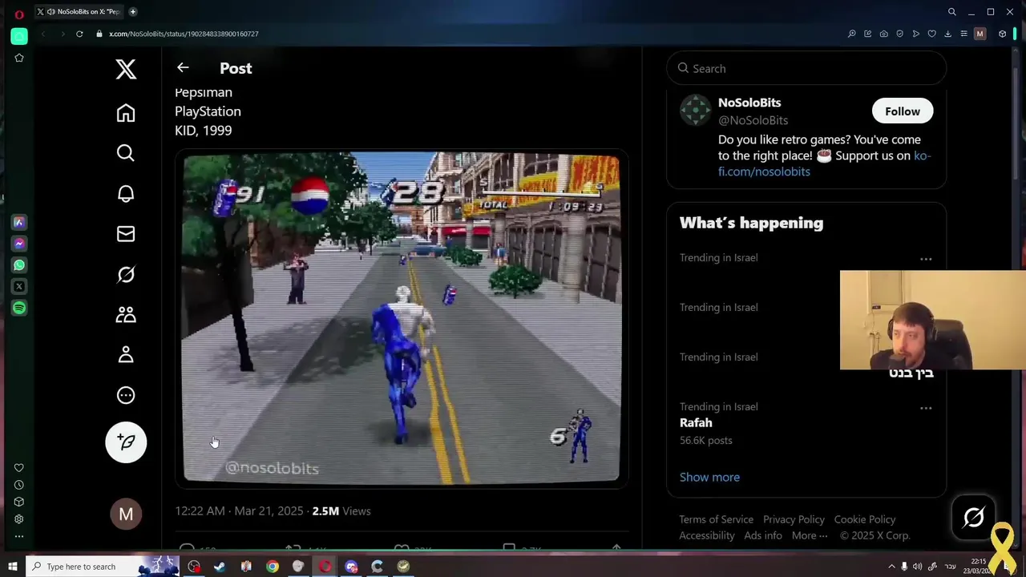Screen dimensions: 1026x577
Task: Open downloads icon in Opera toolbar
Action: coord(947,34)
